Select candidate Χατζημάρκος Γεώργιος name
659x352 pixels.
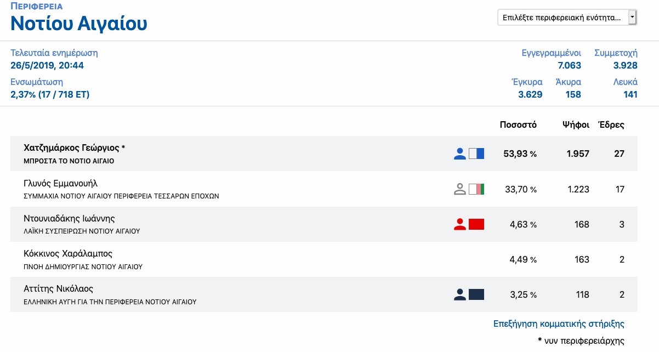click(72, 147)
